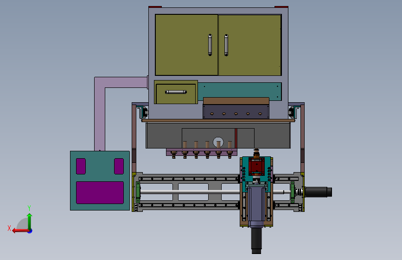The image size is (402, 260).
Task: Click the green Y axis arrow of triad
Action: pos(30,221)
